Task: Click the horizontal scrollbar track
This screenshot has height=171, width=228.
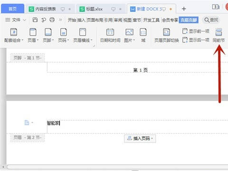Action: 117,167
